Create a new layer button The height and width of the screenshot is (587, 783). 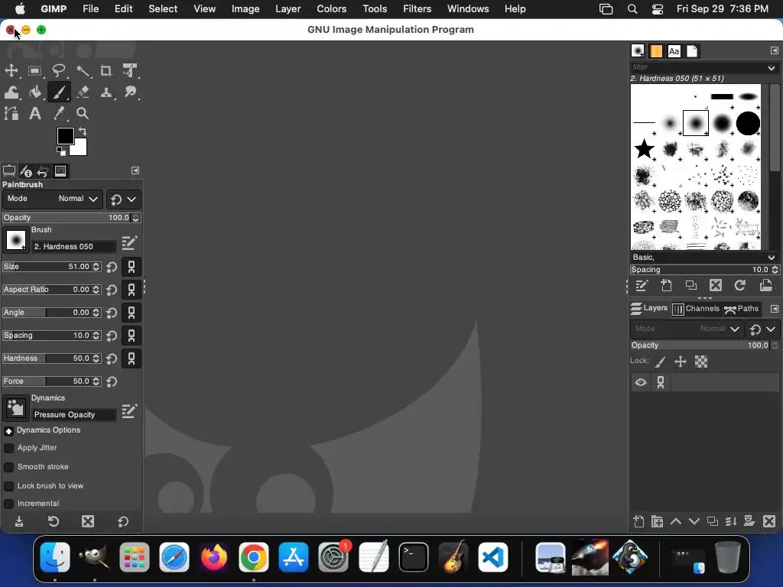(638, 522)
